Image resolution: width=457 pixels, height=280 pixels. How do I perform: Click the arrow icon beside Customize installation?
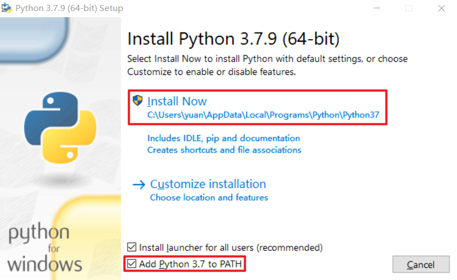139,184
